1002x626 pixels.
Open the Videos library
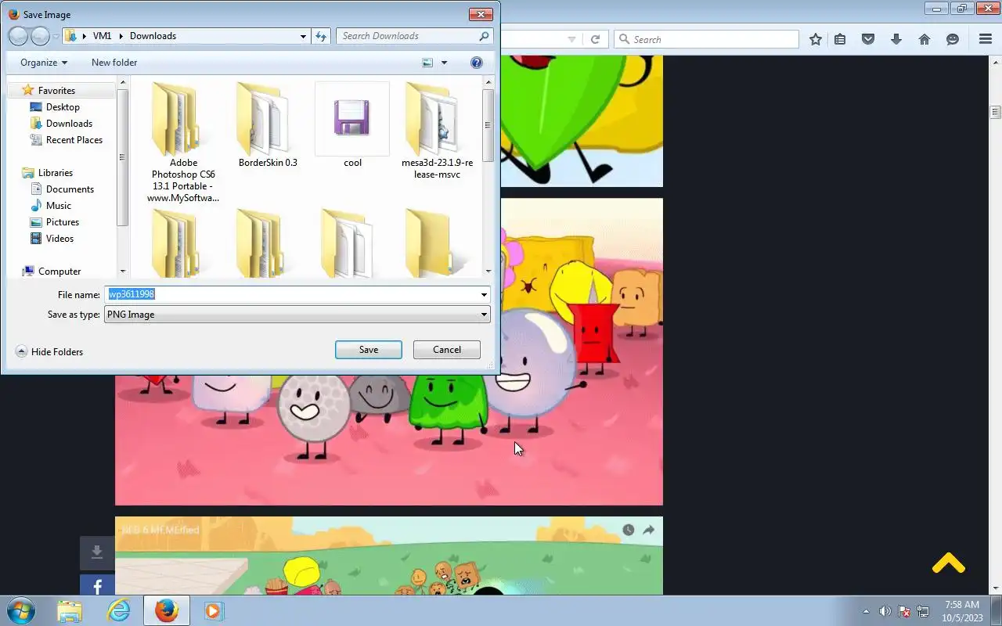(x=59, y=239)
